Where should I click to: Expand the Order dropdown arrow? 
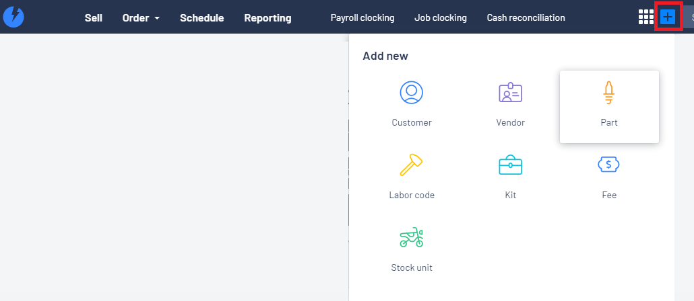(x=157, y=19)
